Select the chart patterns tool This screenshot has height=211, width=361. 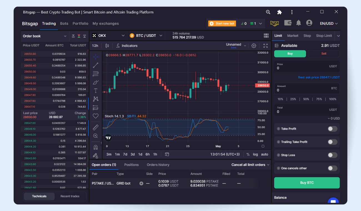pyautogui.click(x=96, y=99)
